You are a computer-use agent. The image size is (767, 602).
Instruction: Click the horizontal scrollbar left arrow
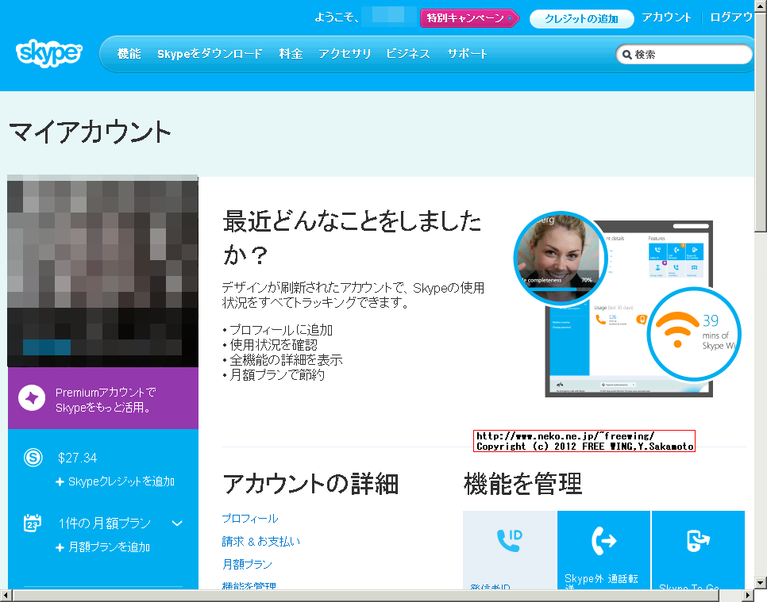click(6, 596)
